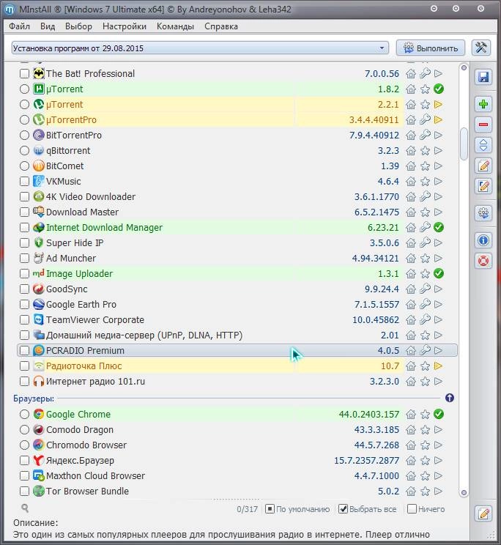Click the red minus remove icon
This screenshot has width=501, height=545.
(x=483, y=125)
